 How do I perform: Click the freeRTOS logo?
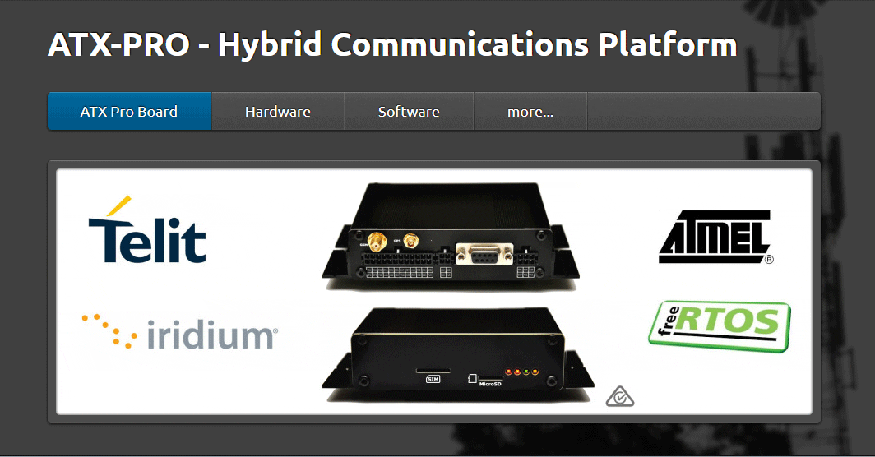pos(720,326)
